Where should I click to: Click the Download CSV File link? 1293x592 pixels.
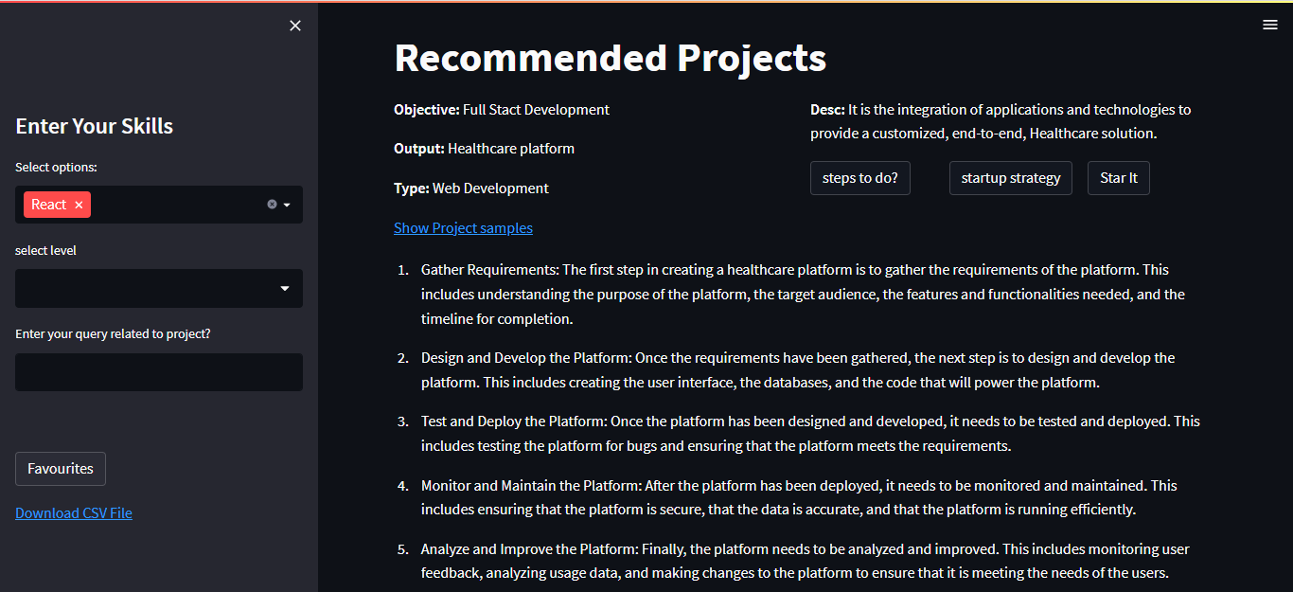[73, 512]
